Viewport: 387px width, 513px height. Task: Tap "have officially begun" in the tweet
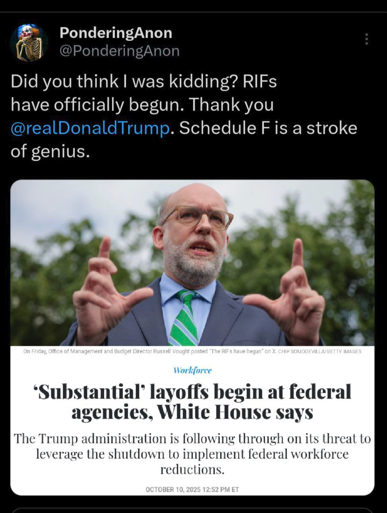point(98,105)
